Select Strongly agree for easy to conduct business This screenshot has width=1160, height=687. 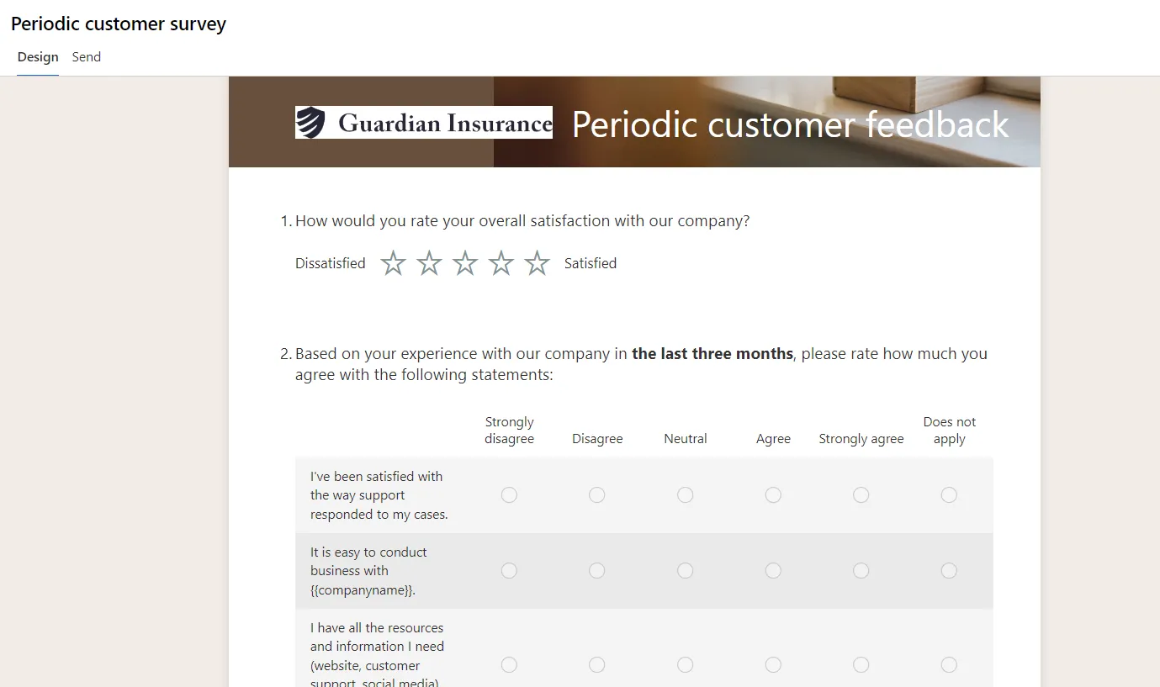861,571
